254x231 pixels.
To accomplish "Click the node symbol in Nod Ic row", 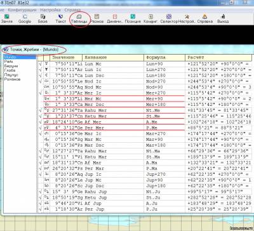I will (46, 81).
